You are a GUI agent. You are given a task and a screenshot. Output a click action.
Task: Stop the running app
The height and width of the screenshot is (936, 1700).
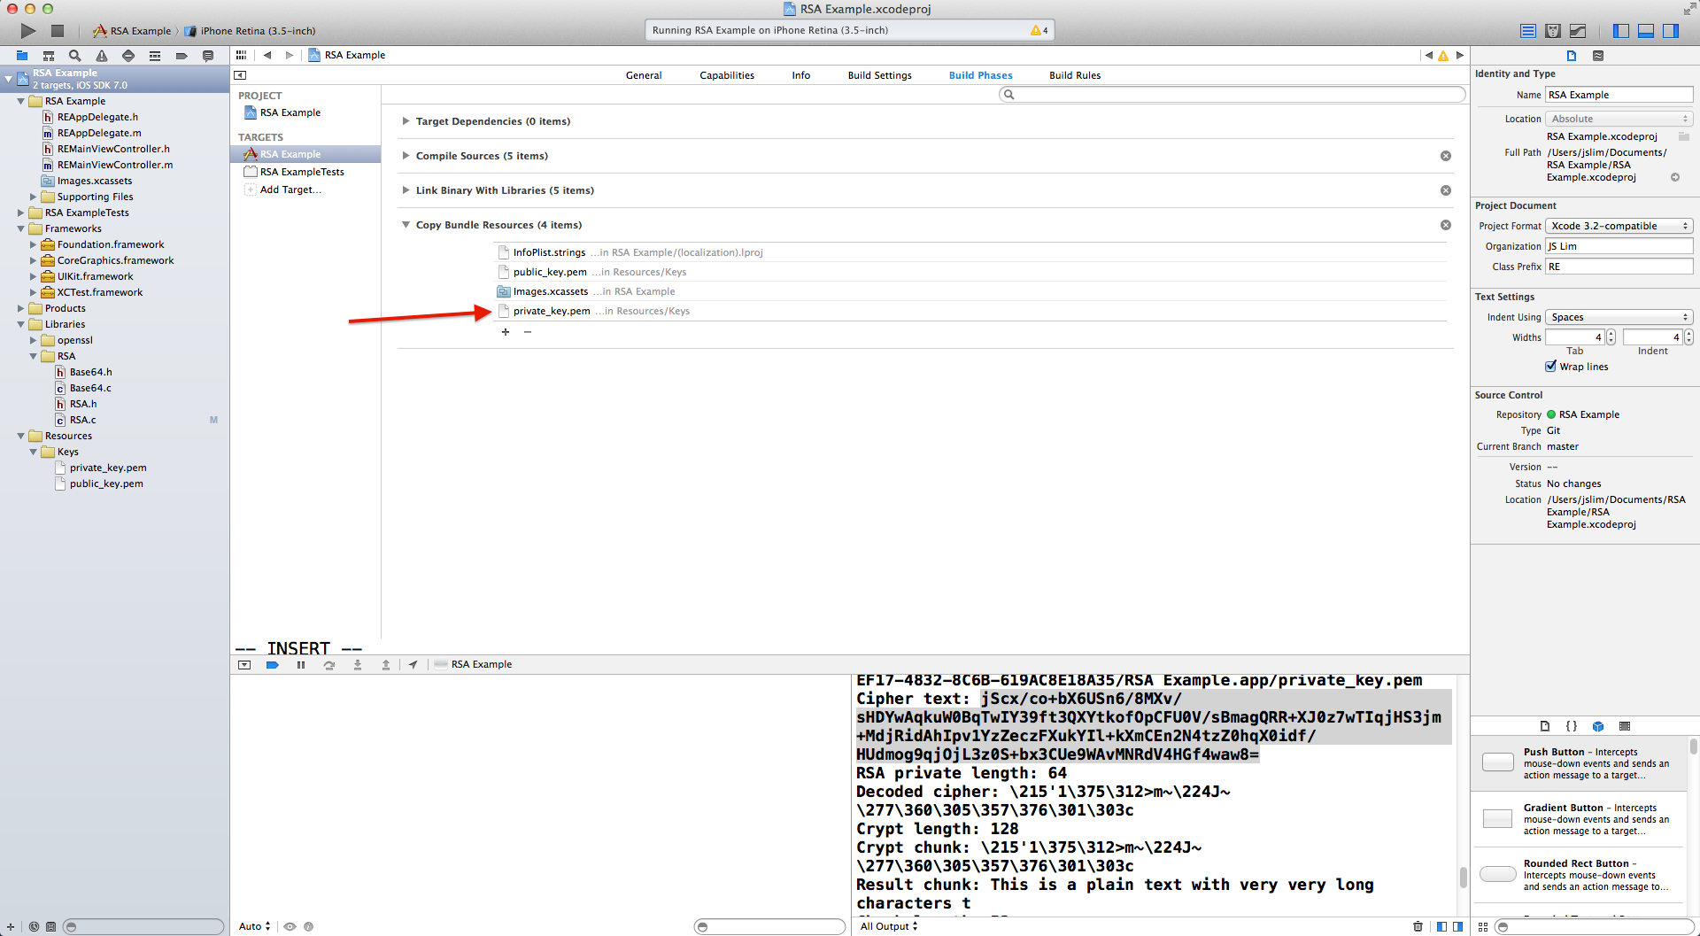[x=58, y=31]
